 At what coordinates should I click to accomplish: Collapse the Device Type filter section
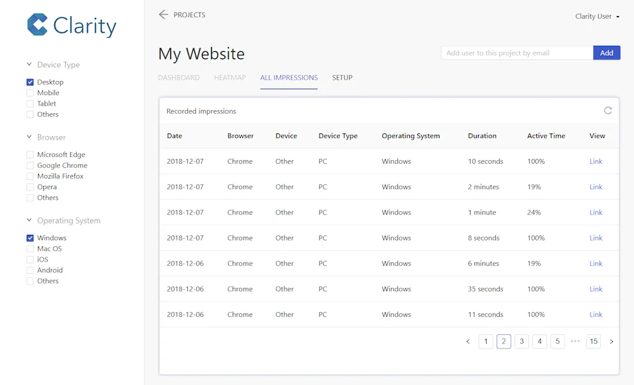click(x=28, y=64)
